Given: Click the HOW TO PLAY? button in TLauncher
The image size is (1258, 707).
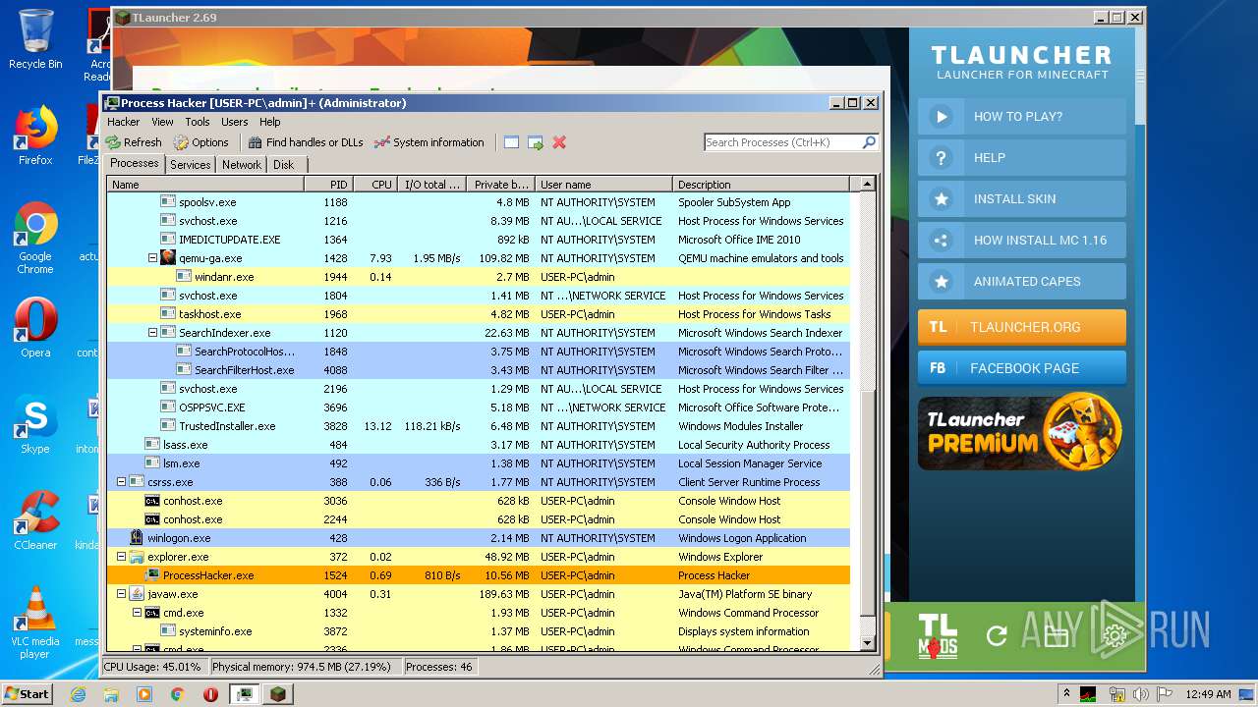Looking at the screenshot, I should (x=1022, y=116).
